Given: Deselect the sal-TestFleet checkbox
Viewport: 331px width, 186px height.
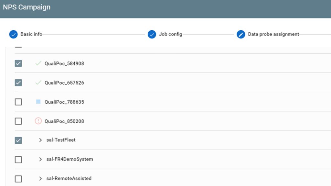Looking at the screenshot, I should coord(18,140).
